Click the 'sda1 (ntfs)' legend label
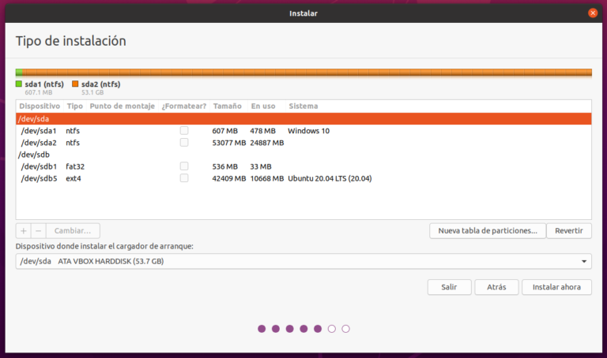Image resolution: width=607 pixels, height=358 pixels. 44,84
